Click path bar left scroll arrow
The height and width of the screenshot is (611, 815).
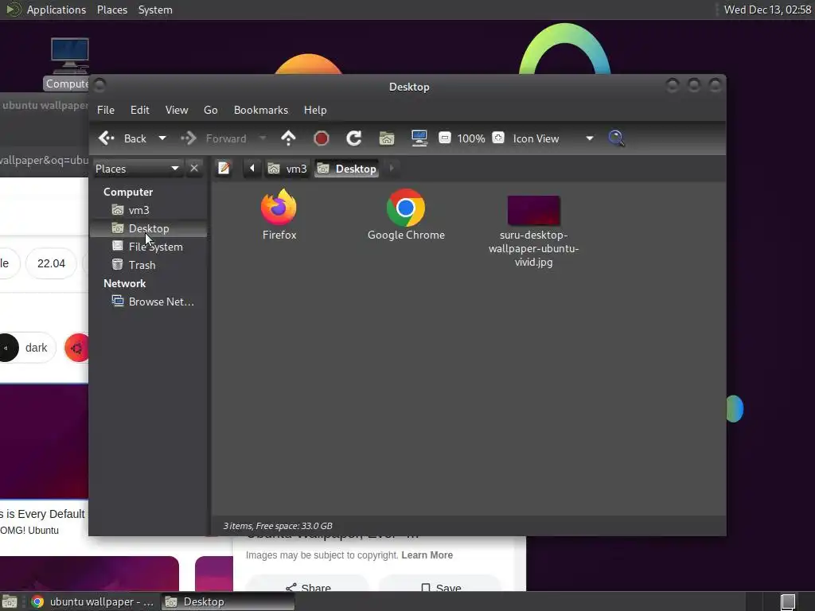(x=252, y=169)
